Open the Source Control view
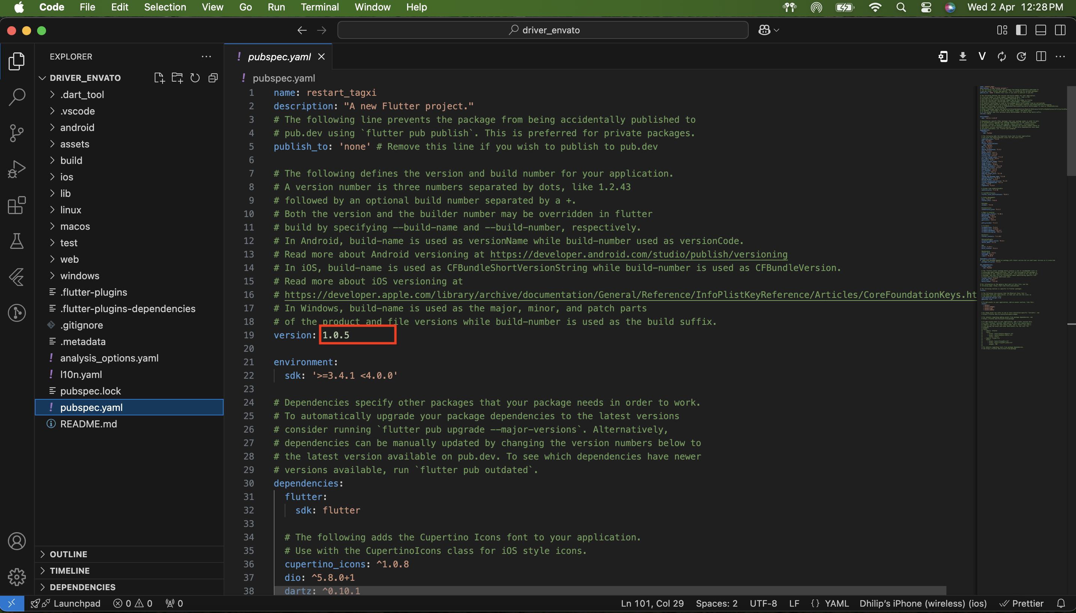The width and height of the screenshot is (1076, 613). click(x=17, y=133)
